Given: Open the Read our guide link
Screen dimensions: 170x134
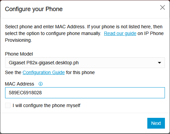Looking at the screenshot, I should (120, 33).
